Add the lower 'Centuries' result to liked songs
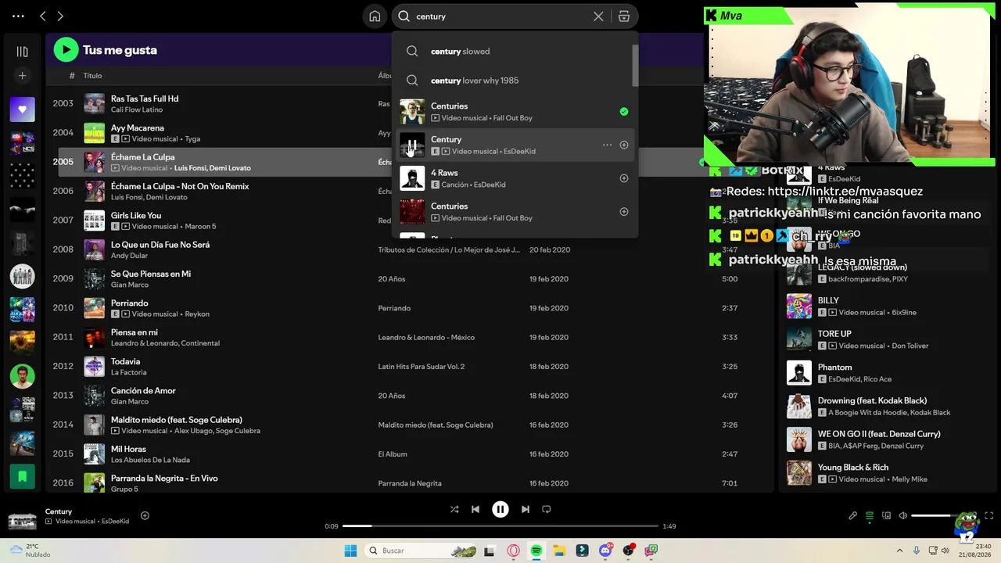The width and height of the screenshot is (1001, 563). pos(624,212)
